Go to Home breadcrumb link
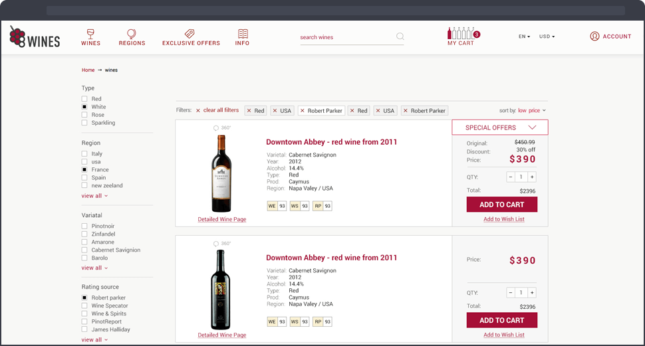Image resolution: width=645 pixels, height=346 pixels. [x=88, y=70]
